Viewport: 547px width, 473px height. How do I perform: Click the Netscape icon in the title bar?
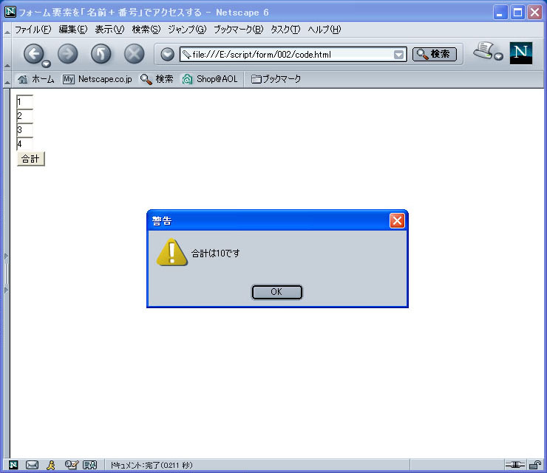(10, 12)
